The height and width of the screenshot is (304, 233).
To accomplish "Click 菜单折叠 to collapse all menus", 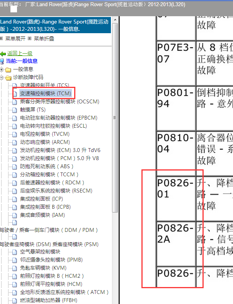I will pos(44,39).
